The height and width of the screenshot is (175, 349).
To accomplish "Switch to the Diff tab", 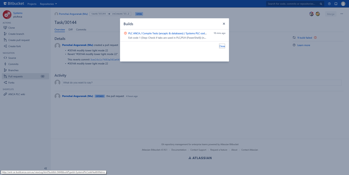I will [71, 29].
